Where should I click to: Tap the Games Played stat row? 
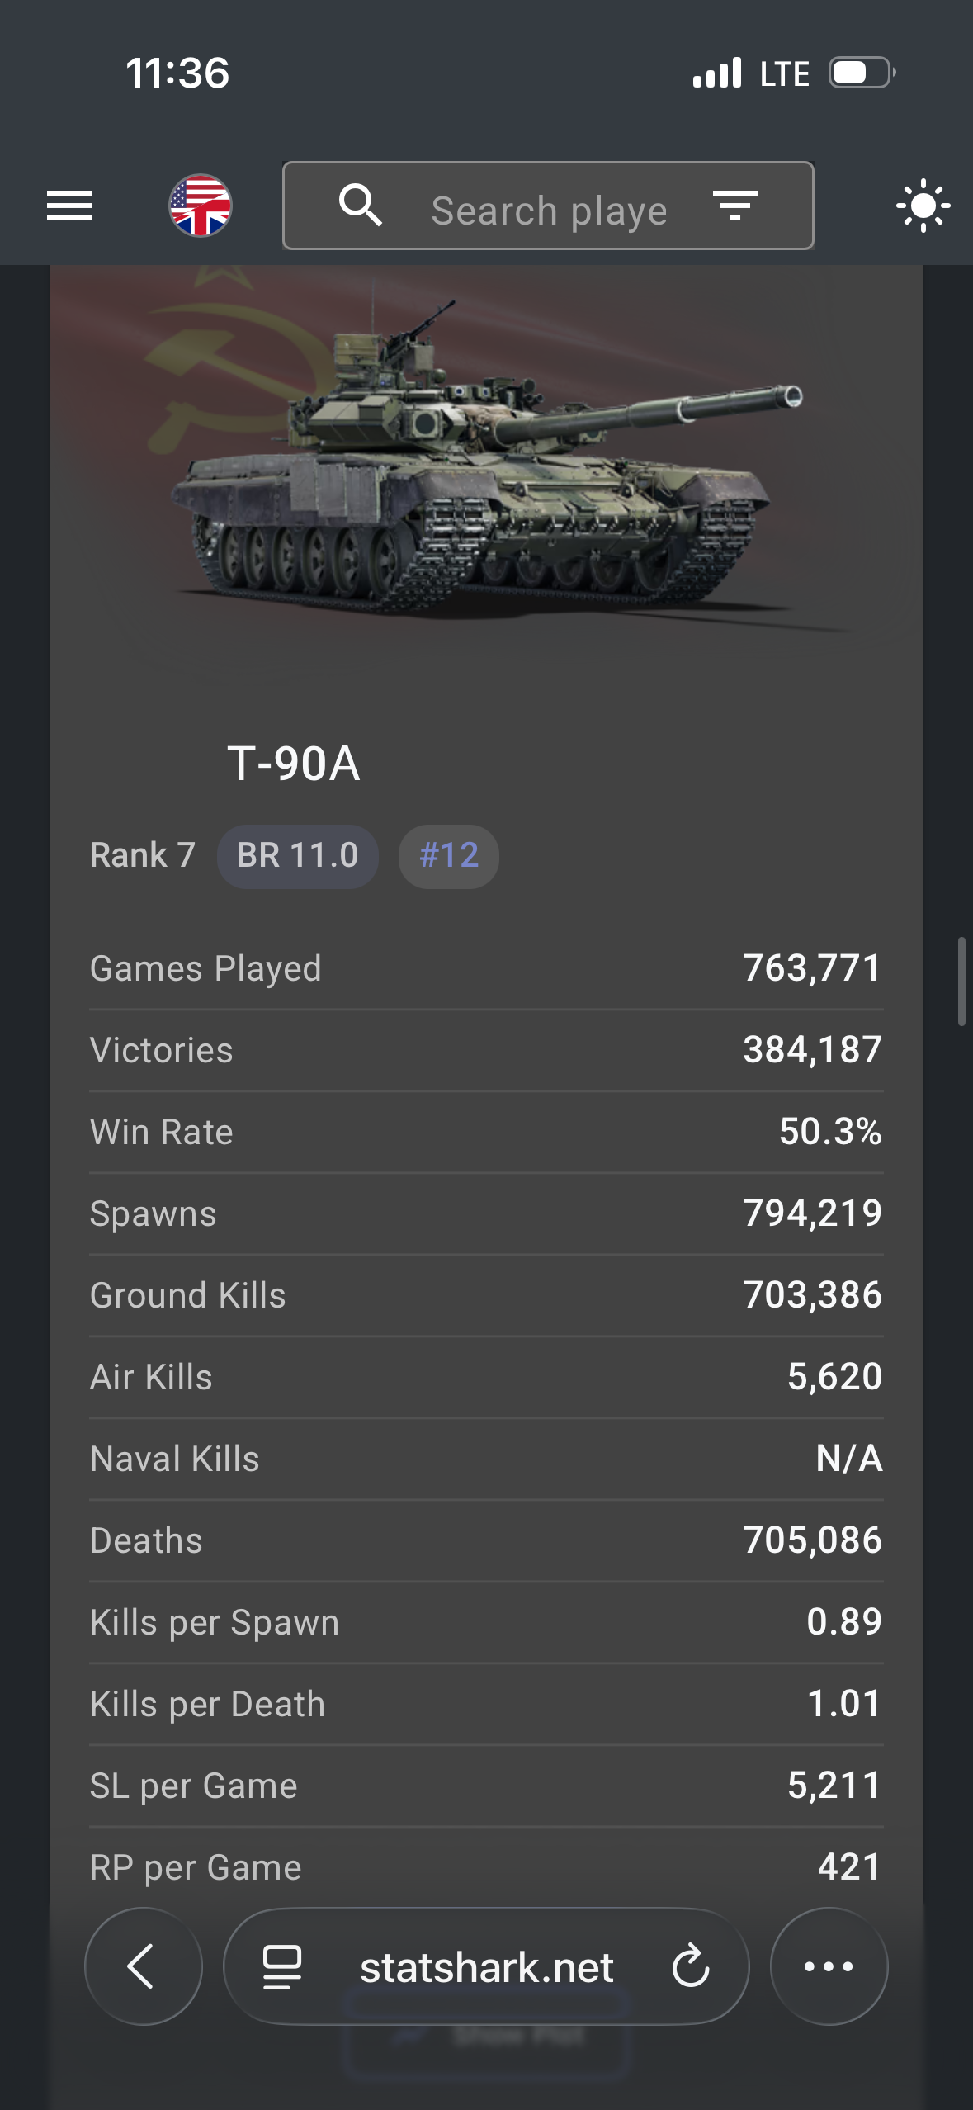[x=485, y=968]
